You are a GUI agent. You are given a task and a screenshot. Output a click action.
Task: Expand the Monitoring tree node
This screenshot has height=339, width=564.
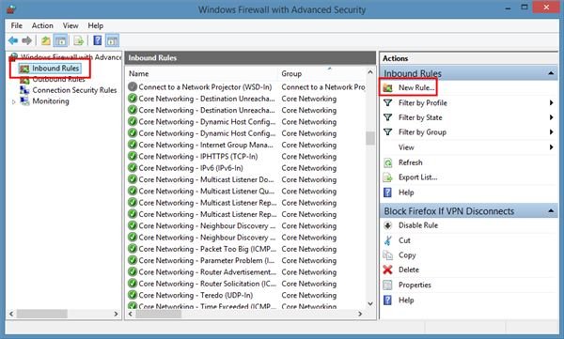(14, 101)
